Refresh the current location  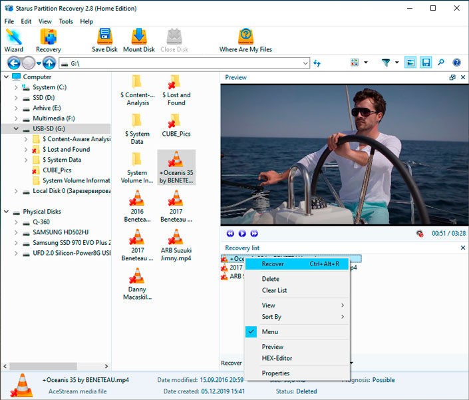click(317, 63)
